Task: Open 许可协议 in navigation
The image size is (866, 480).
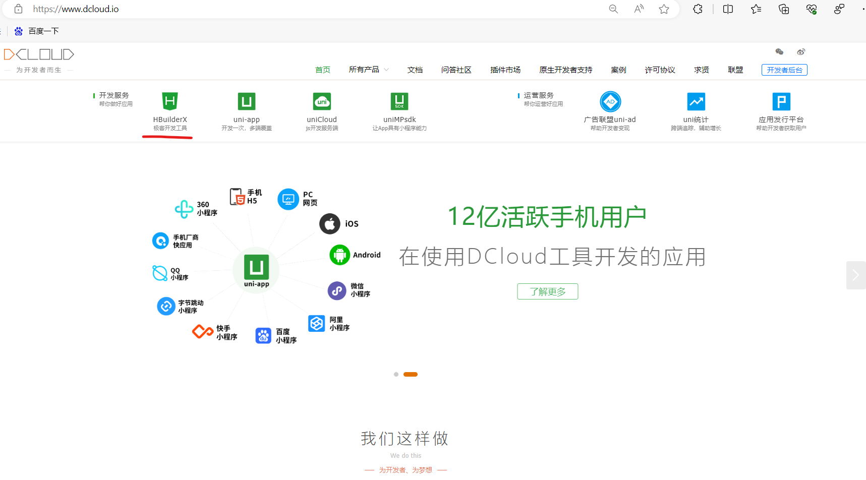Action: [660, 70]
